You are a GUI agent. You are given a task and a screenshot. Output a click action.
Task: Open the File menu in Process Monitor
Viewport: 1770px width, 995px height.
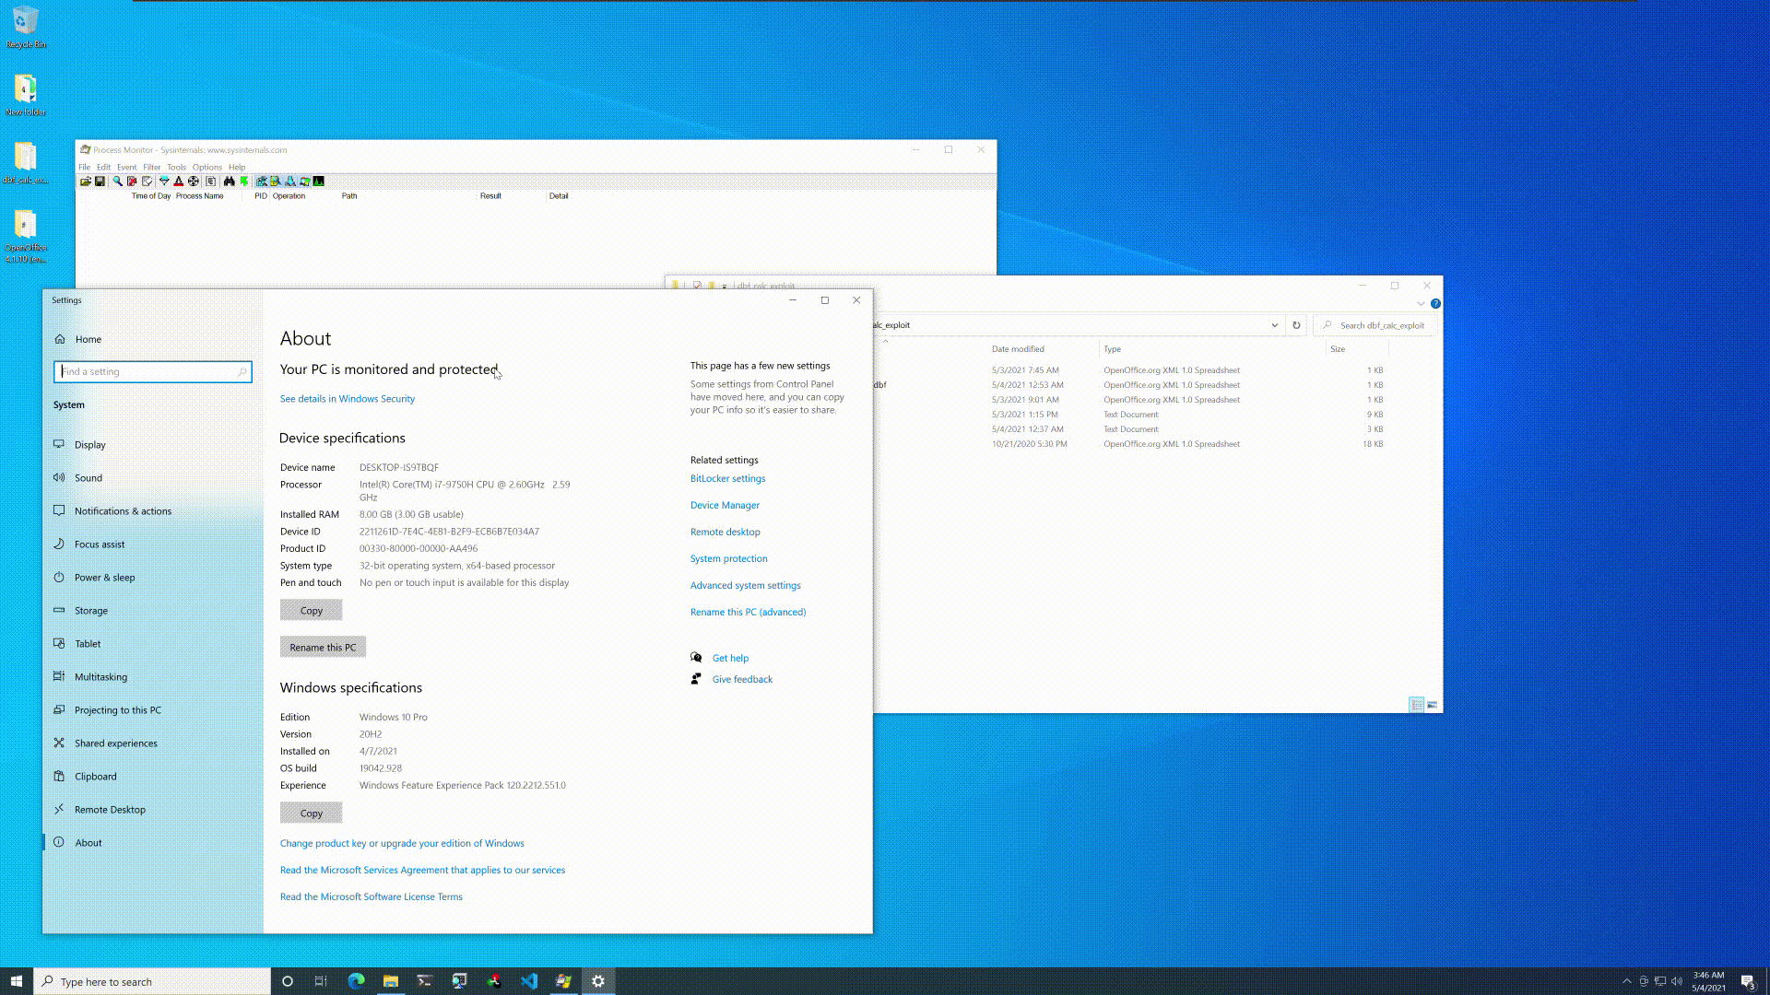pyautogui.click(x=84, y=167)
